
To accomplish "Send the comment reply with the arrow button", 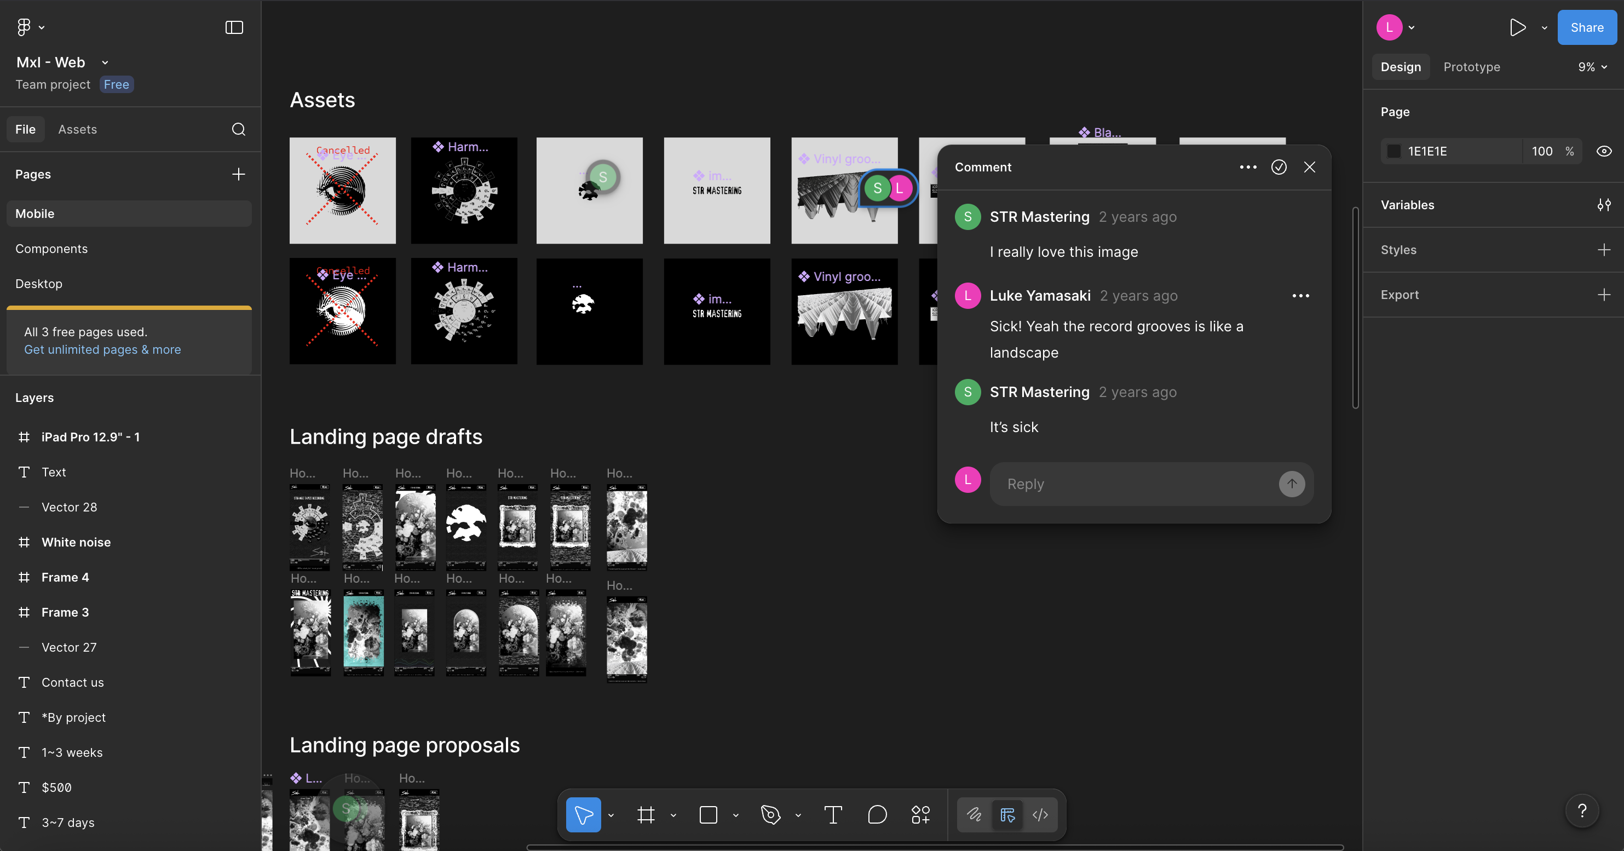I will [1292, 484].
